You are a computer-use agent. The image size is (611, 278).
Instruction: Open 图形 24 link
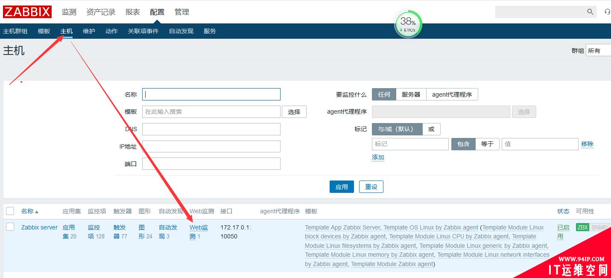point(146,232)
